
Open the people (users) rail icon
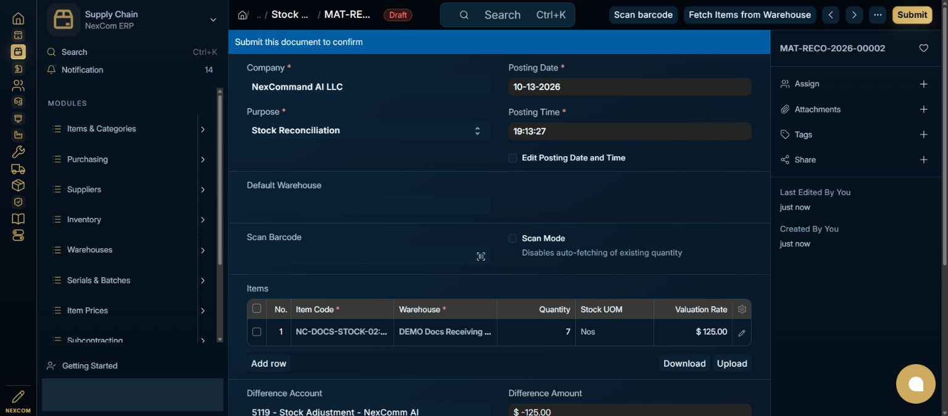click(x=18, y=85)
